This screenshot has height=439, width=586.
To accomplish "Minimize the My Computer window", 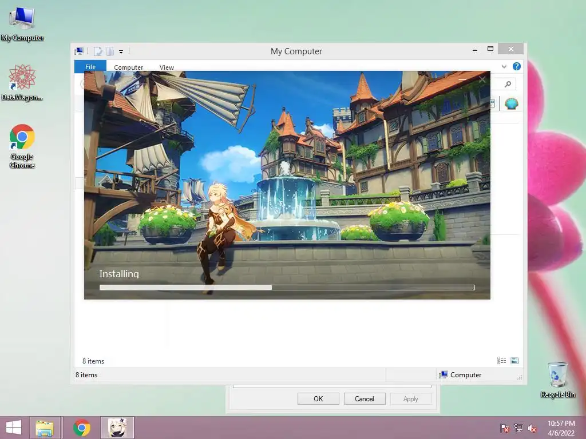I will pos(475,49).
